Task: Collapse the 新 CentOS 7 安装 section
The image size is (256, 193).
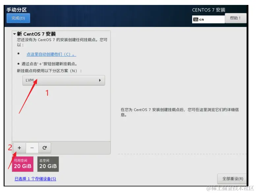Action: pos(14,34)
